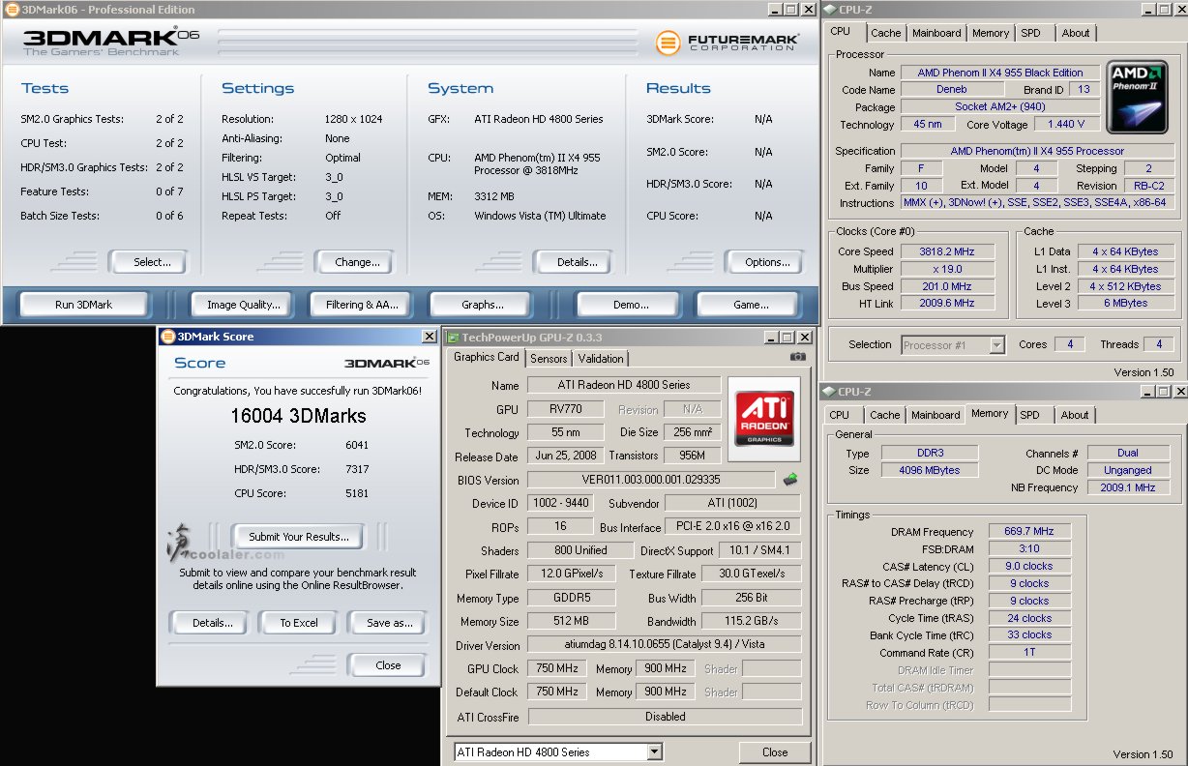Screen dimensions: 1188x766
Task: Minimize the 3DMark06 main window
Action: pyautogui.click(x=776, y=10)
